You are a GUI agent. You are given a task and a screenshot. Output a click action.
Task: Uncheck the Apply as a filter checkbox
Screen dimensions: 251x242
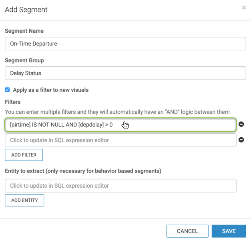(x=7, y=90)
